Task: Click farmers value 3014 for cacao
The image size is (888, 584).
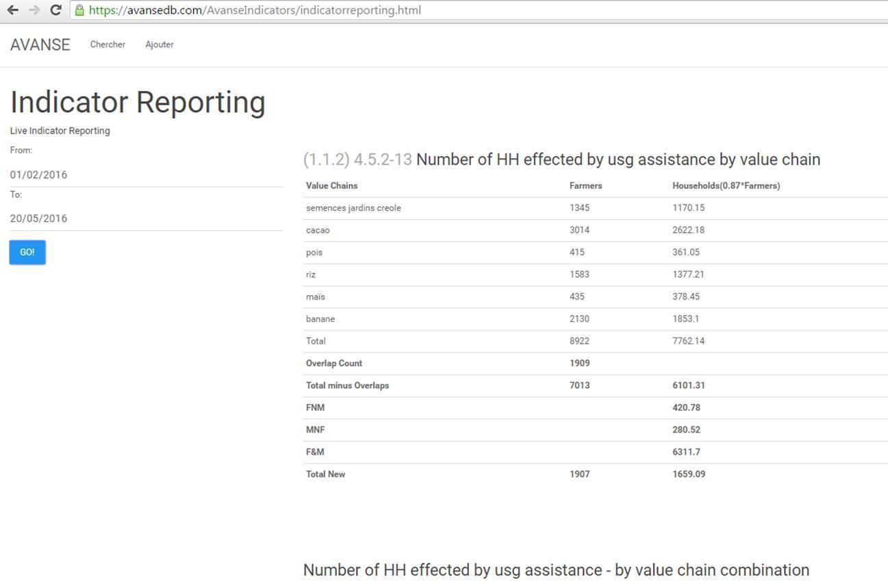Action: (579, 230)
